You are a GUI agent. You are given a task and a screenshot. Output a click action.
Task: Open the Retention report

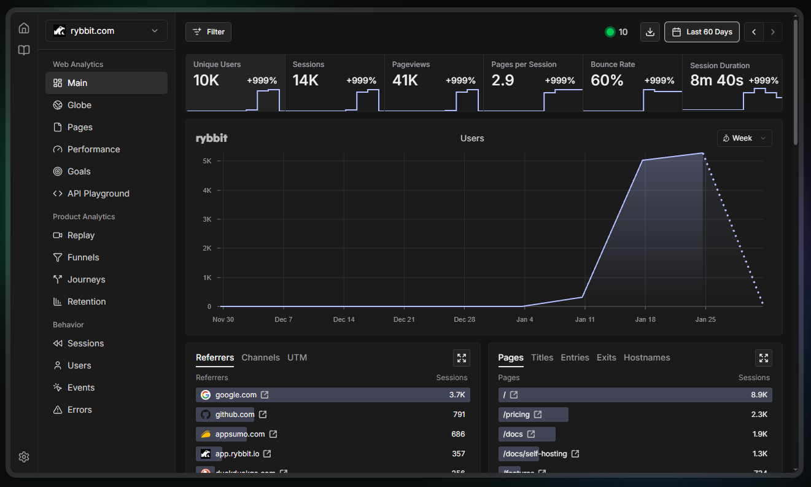point(85,302)
